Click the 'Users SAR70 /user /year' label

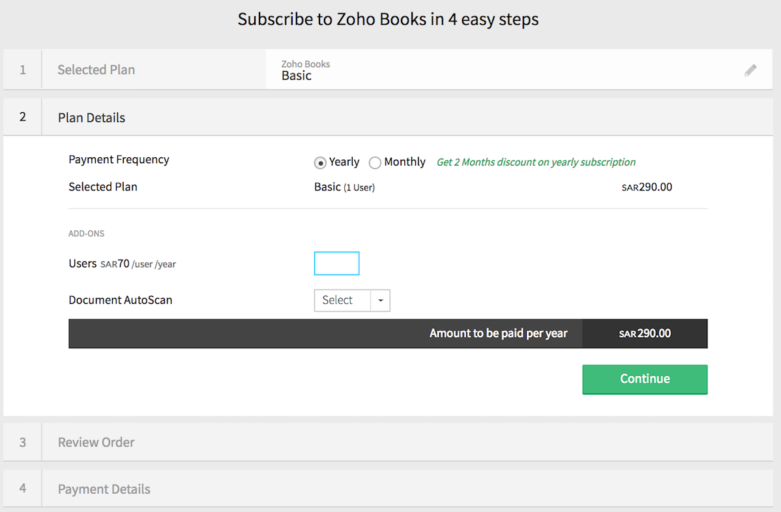pyautogui.click(x=122, y=264)
